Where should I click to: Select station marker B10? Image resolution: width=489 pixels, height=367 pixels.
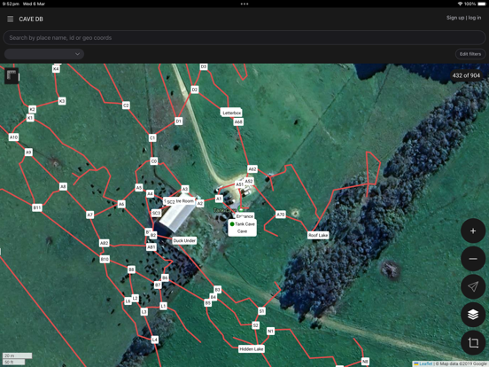105,259
